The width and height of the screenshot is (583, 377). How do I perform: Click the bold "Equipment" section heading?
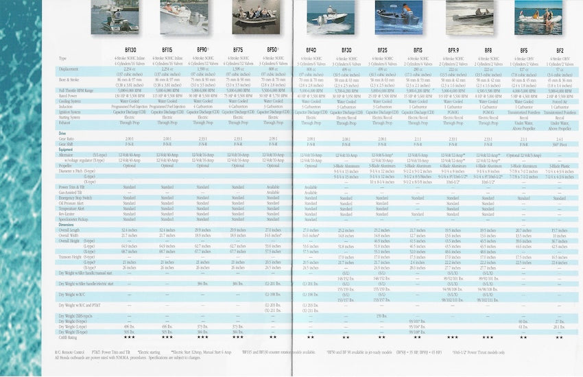click(x=66, y=149)
